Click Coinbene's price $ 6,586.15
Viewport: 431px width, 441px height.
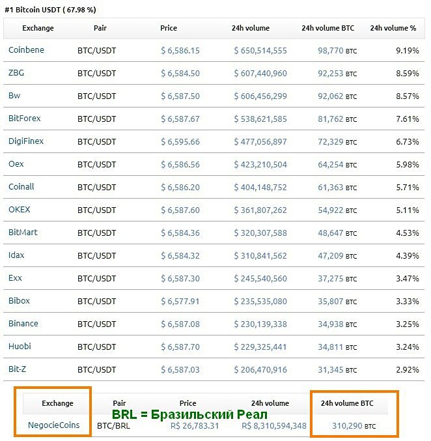coord(180,50)
